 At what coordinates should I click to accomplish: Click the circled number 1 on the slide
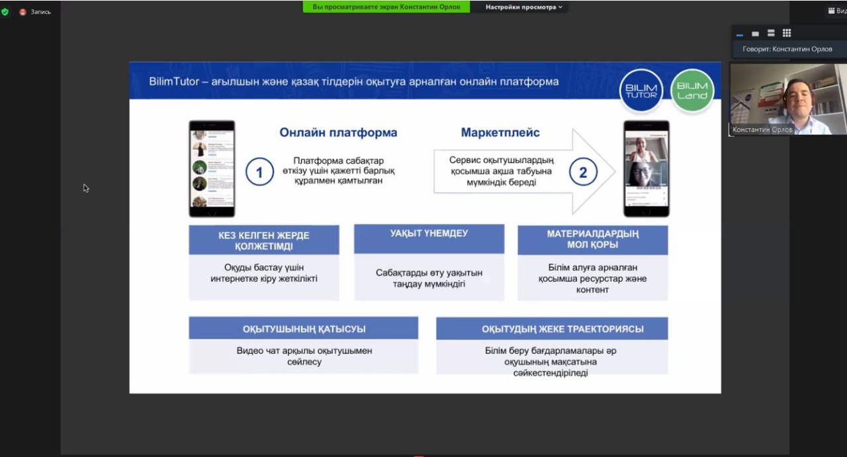pos(259,173)
